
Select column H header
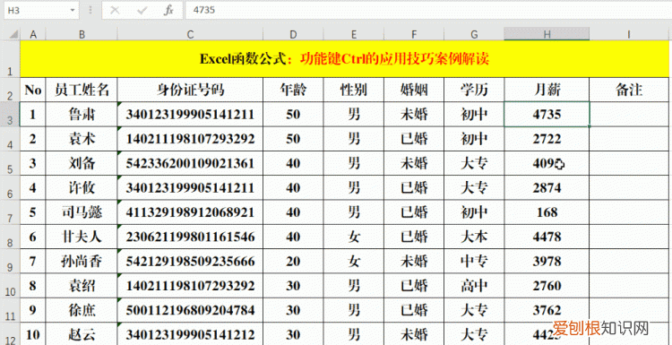coord(547,35)
